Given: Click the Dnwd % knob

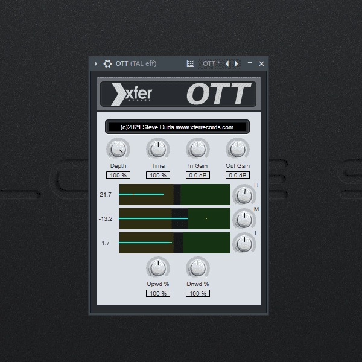Looking at the screenshot, I should click(x=198, y=268).
